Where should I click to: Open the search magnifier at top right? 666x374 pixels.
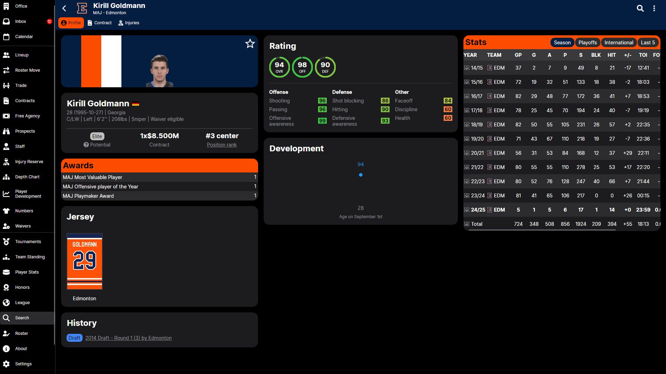(640, 8)
